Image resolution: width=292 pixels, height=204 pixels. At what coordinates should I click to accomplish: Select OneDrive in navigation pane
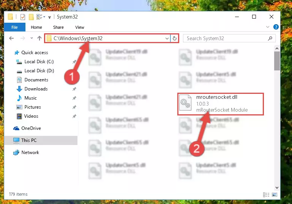coord(31,128)
